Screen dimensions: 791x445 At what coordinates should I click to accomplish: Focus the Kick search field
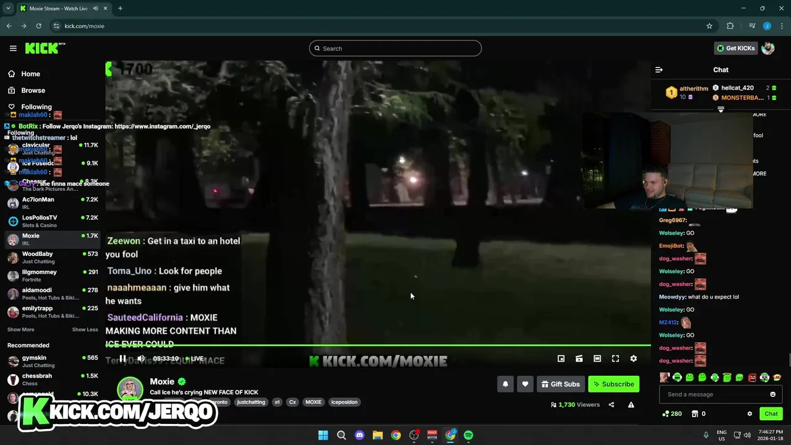coord(395,48)
